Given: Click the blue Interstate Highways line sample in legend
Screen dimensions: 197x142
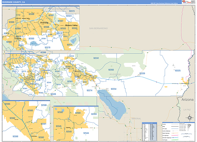Looking at the screenshot, I should pos(175,138).
